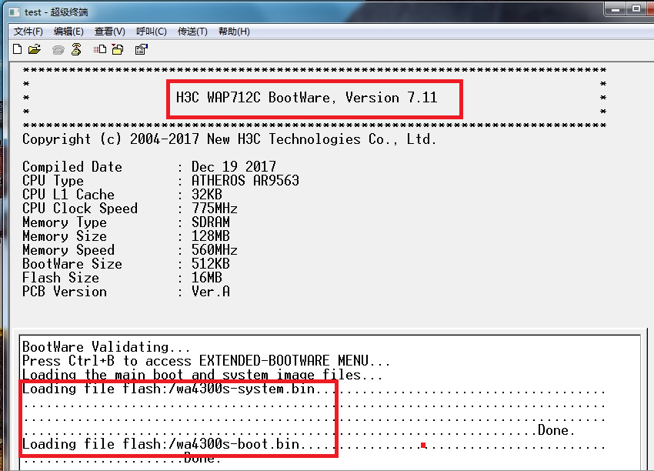Click the New connection toolbar icon

pos(18,49)
